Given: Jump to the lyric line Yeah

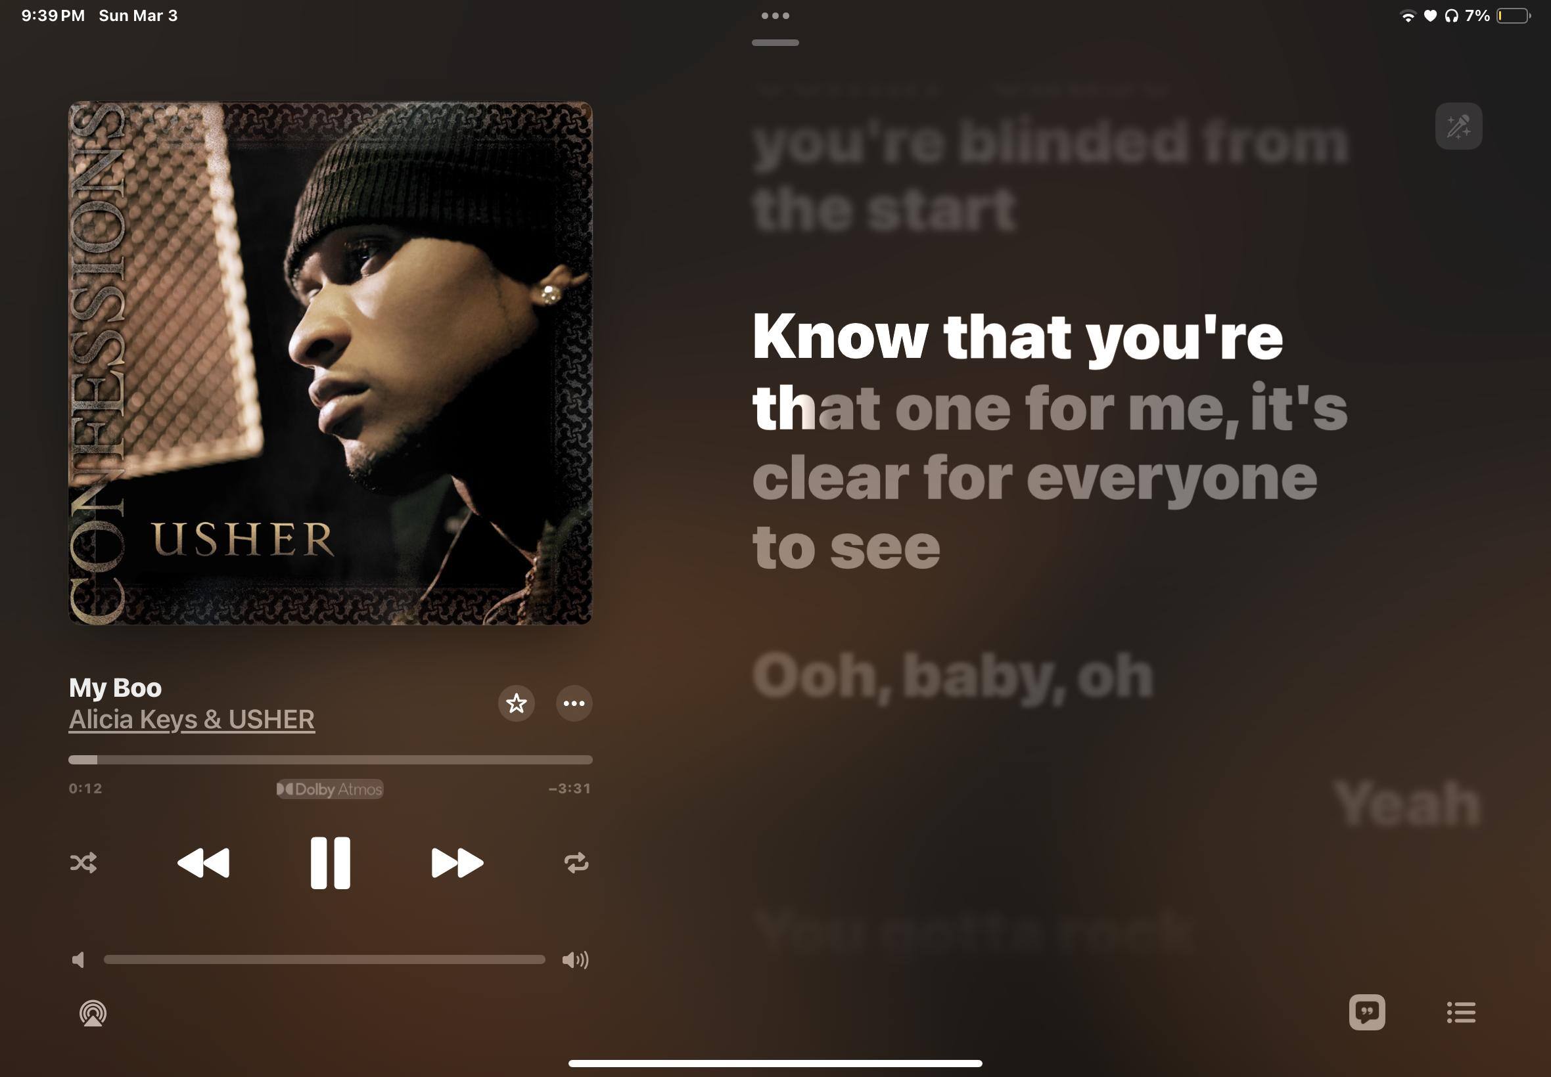Looking at the screenshot, I should (x=1406, y=804).
